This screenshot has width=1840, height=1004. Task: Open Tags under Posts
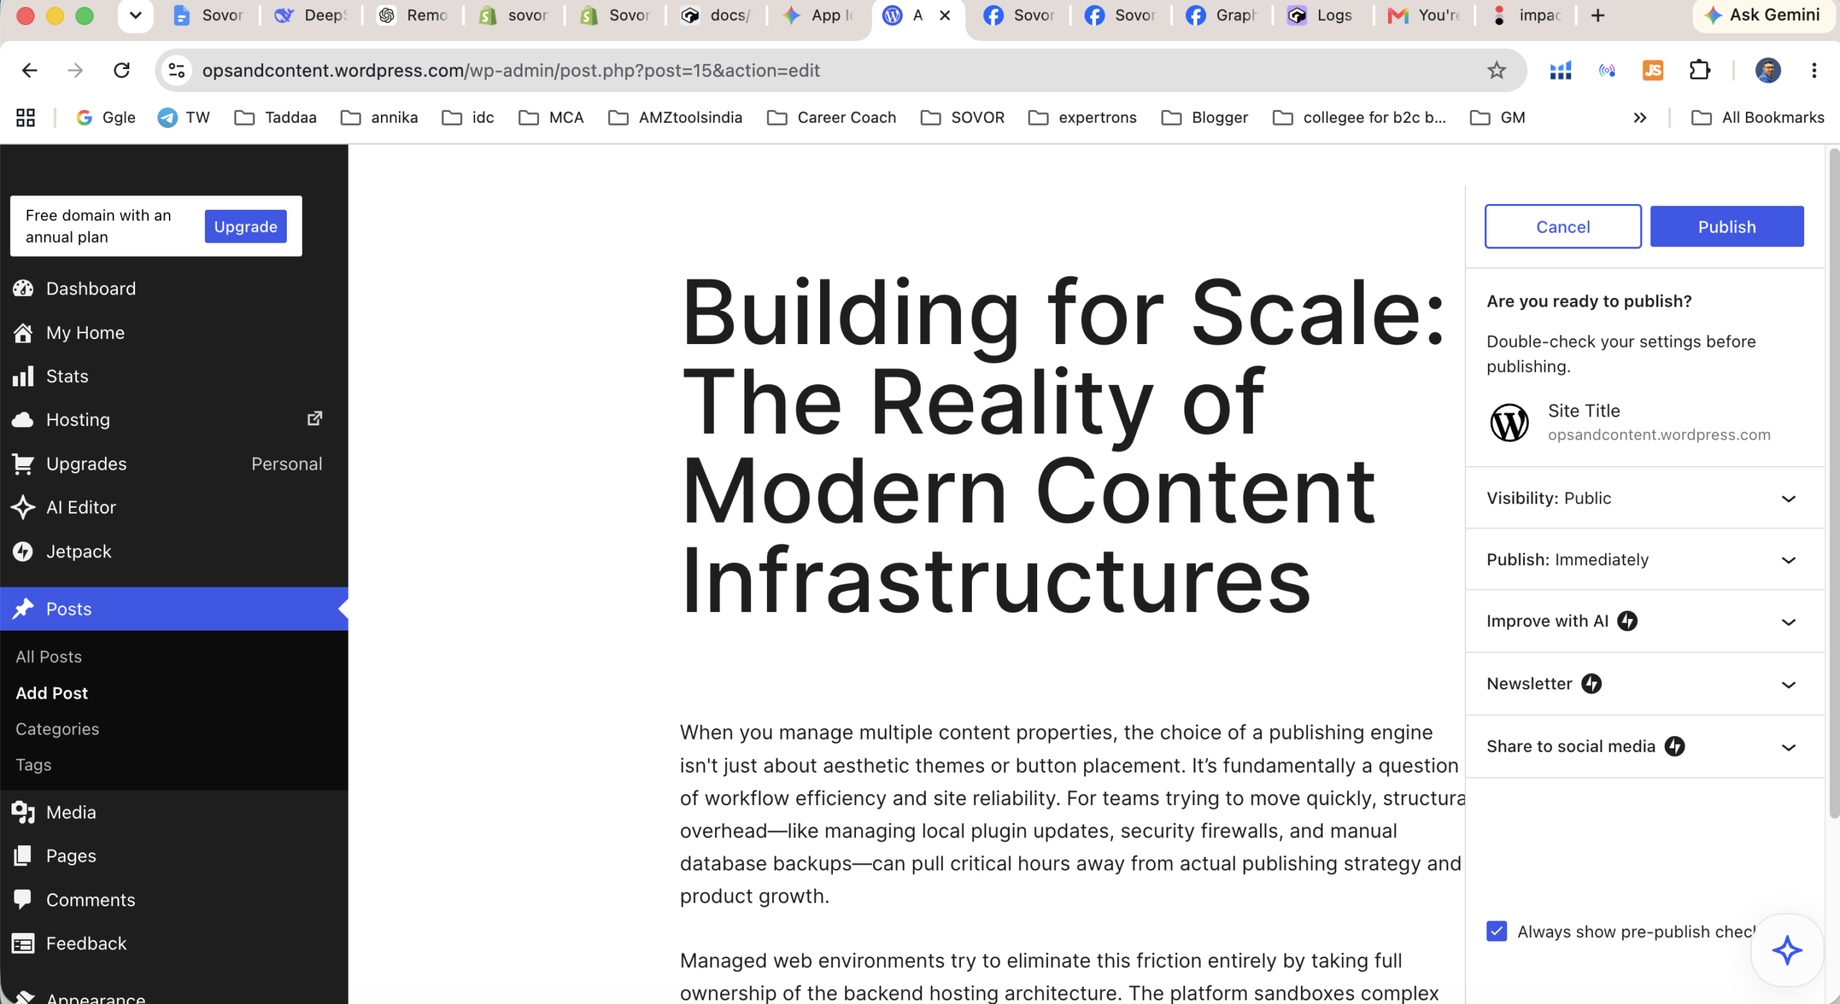(x=34, y=765)
